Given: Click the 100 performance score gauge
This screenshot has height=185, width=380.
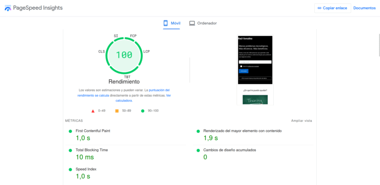Looking at the screenshot, I should tap(124, 55).
